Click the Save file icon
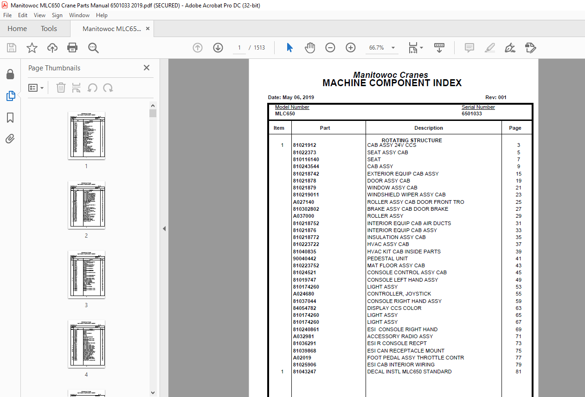Viewport: 585px width, 397px height. [12, 48]
